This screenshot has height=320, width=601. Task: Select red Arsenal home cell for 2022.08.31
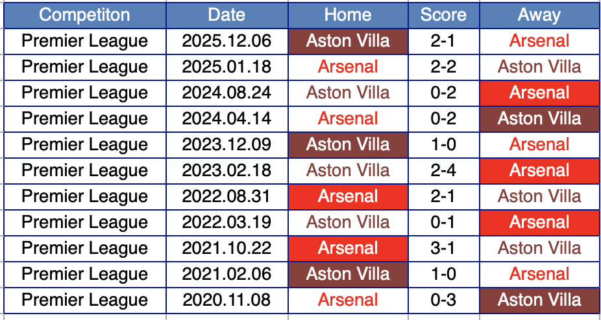348,196
